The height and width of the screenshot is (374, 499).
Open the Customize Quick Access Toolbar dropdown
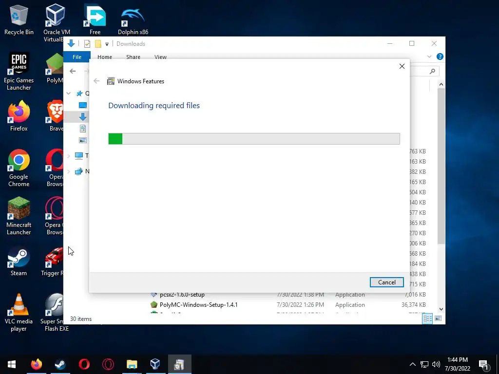tap(107, 44)
